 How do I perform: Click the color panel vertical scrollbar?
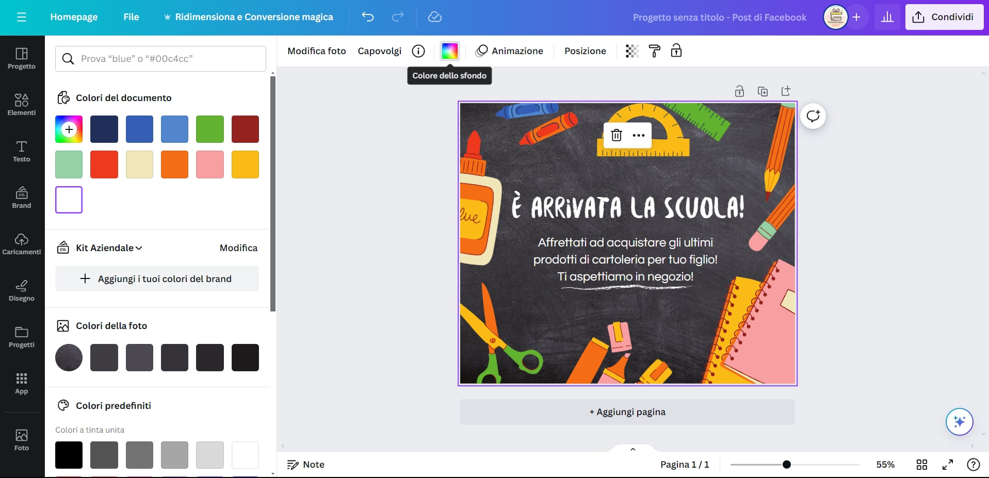point(273,193)
